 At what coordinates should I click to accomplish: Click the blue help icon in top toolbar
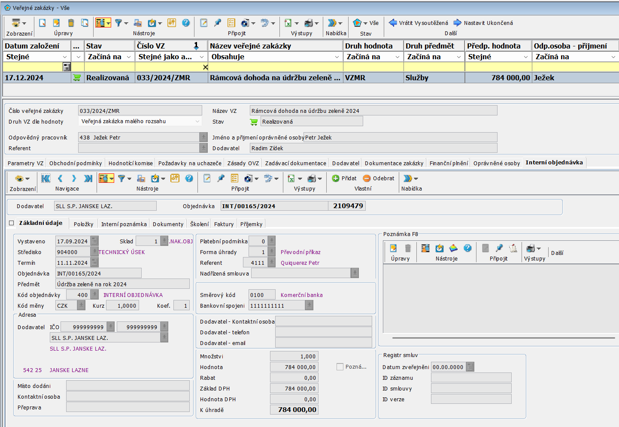[186, 23]
